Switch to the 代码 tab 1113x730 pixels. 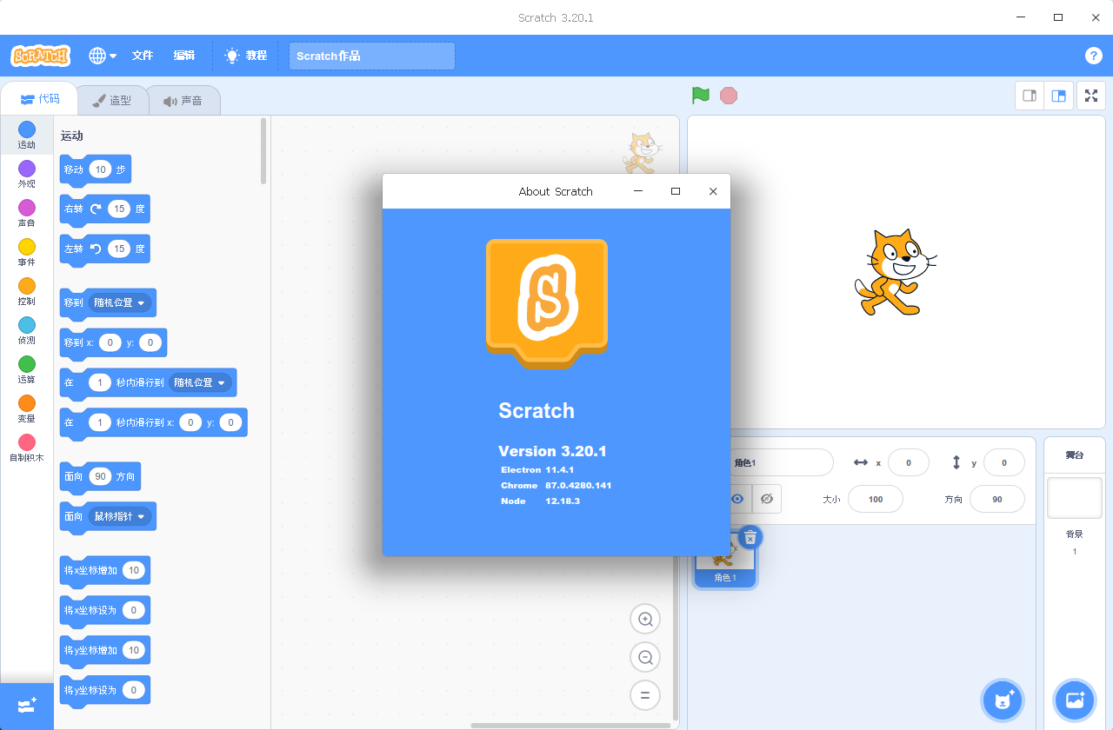pos(40,99)
